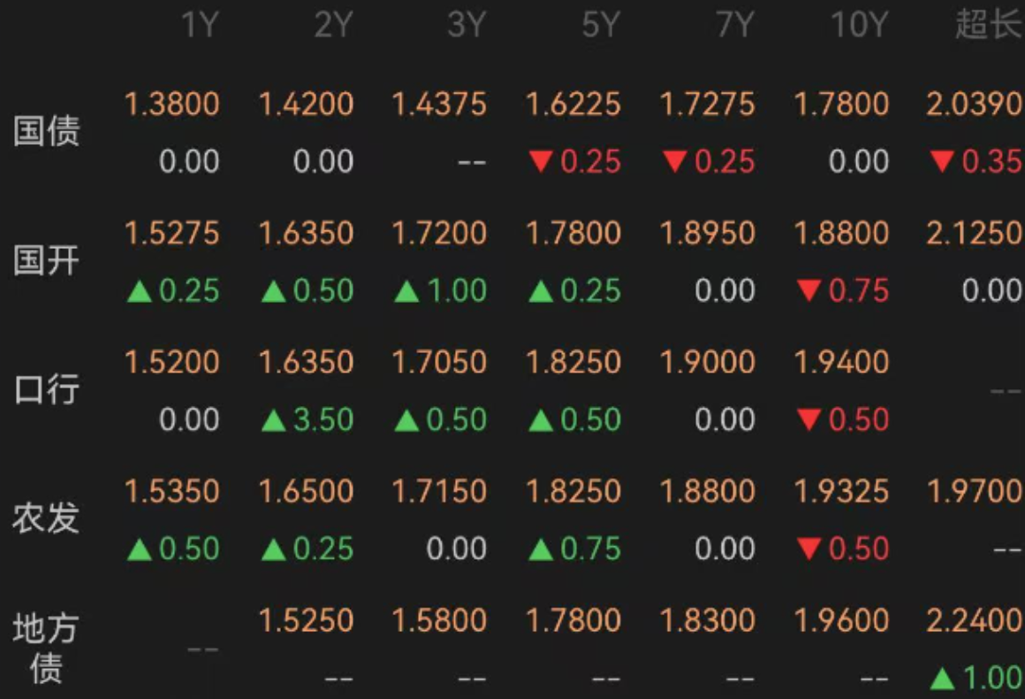1025x699 pixels.
Task: Click the green up arrow beside 地方债 超长 1.00
Action: 942,678
